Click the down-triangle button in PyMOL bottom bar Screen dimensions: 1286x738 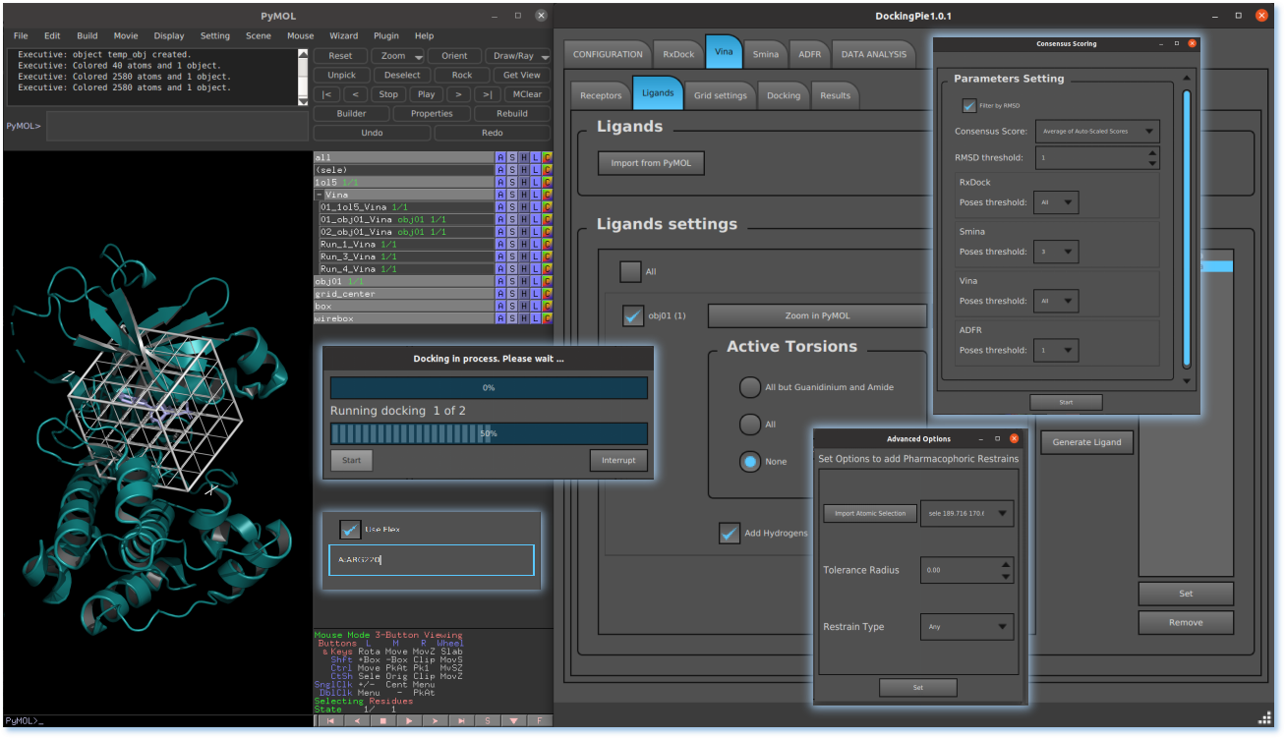(x=513, y=720)
